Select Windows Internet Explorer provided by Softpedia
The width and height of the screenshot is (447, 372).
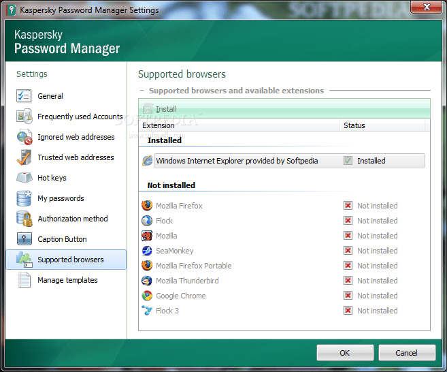pyautogui.click(x=237, y=161)
